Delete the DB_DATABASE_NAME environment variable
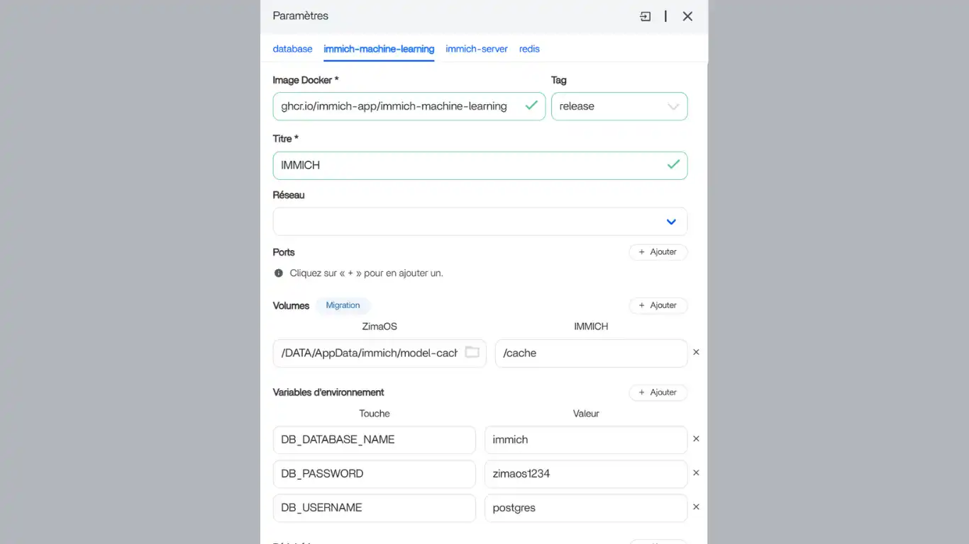The width and height of the screenshot is (969, 544). pos(696,439)
